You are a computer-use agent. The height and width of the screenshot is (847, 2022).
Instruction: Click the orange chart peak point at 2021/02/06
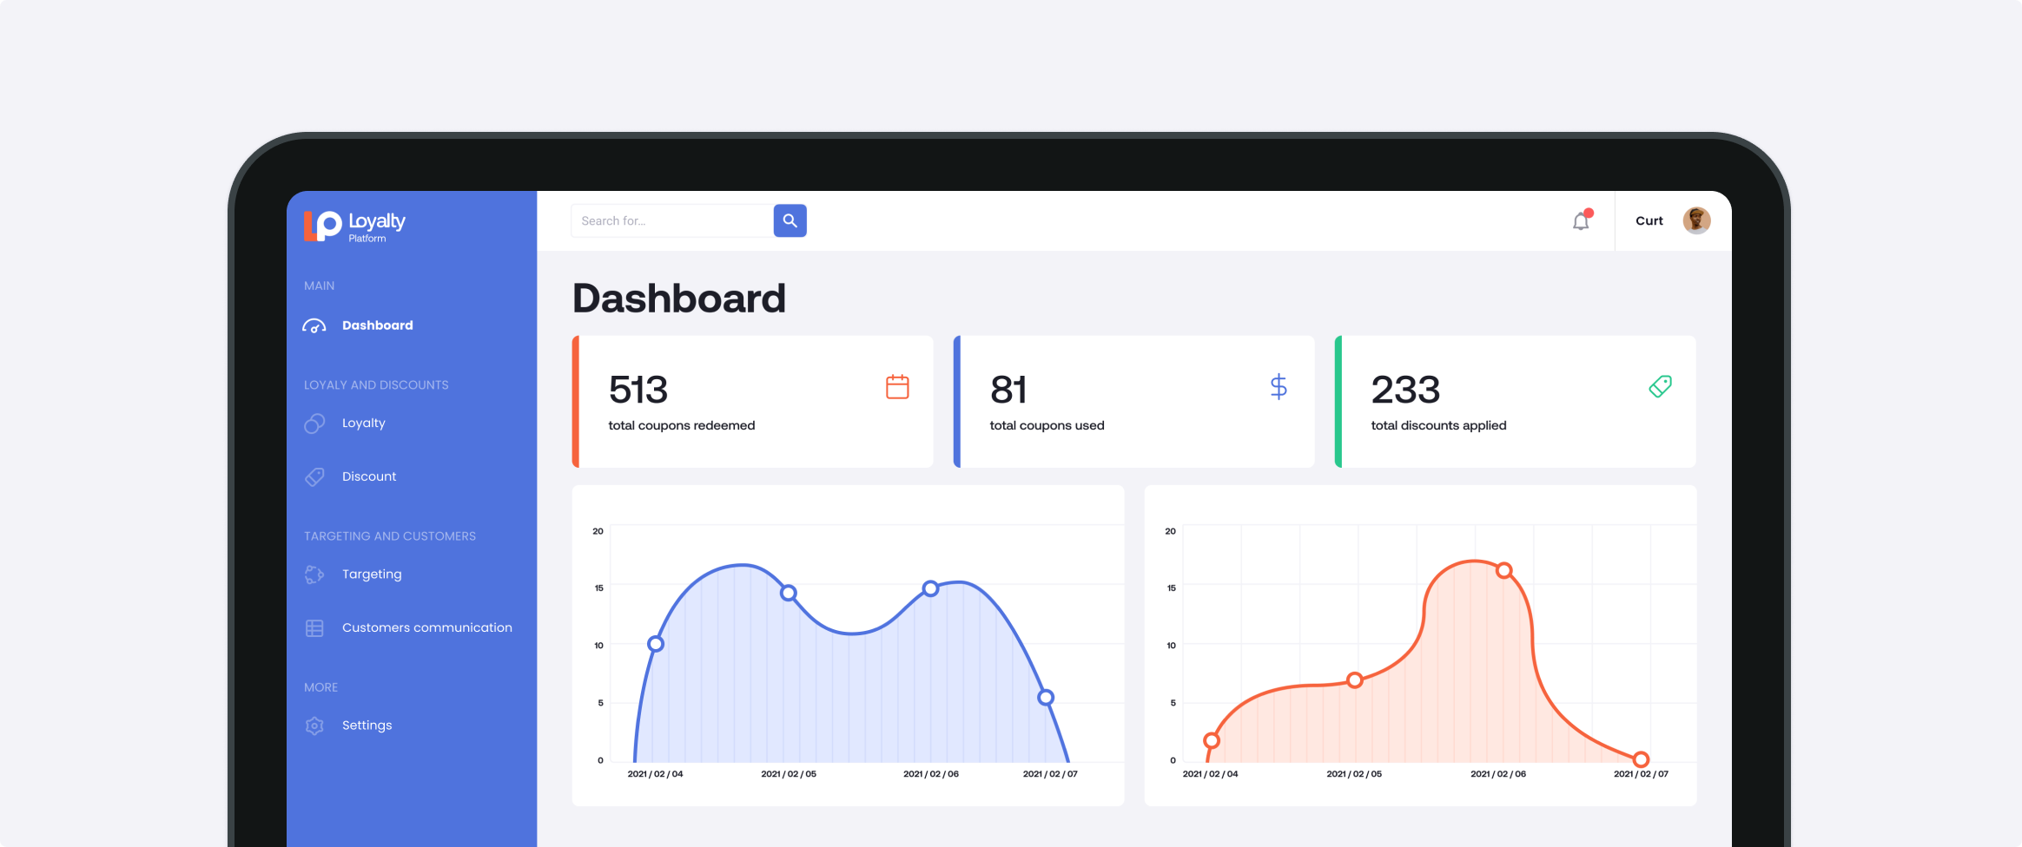[1504, 570]
